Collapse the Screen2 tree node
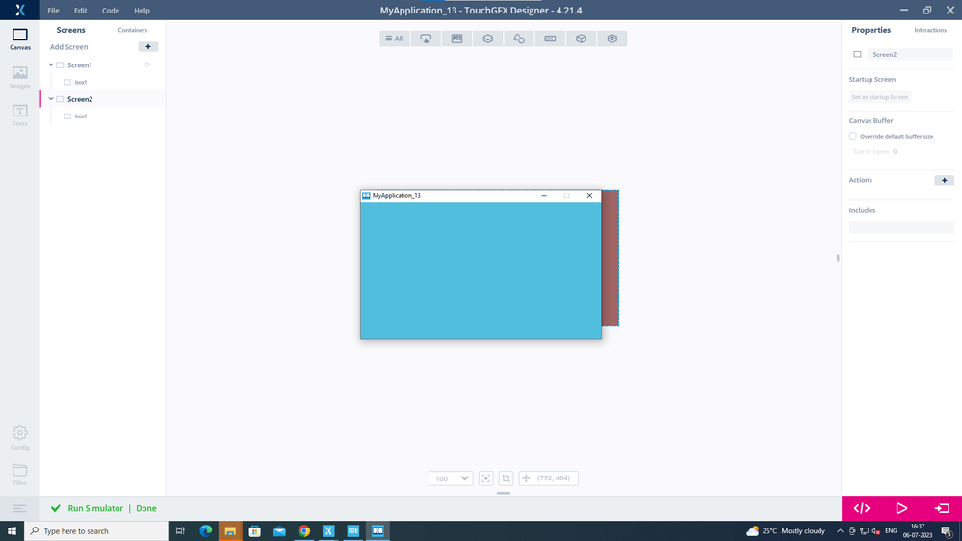Image resolution: width=962 pixels, height=541 pixels. point(51,99)
